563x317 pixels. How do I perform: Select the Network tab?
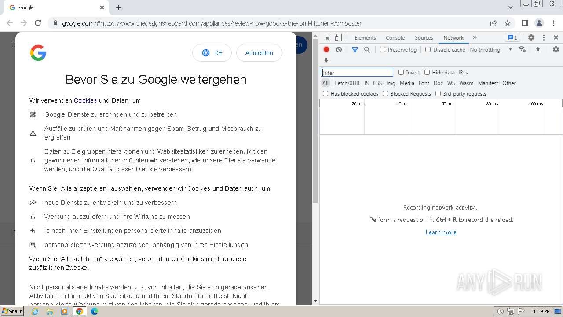(453, 38)
